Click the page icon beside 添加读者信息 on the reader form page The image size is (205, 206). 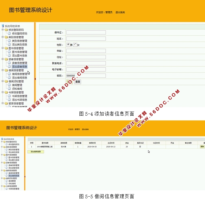click(9, 67)
